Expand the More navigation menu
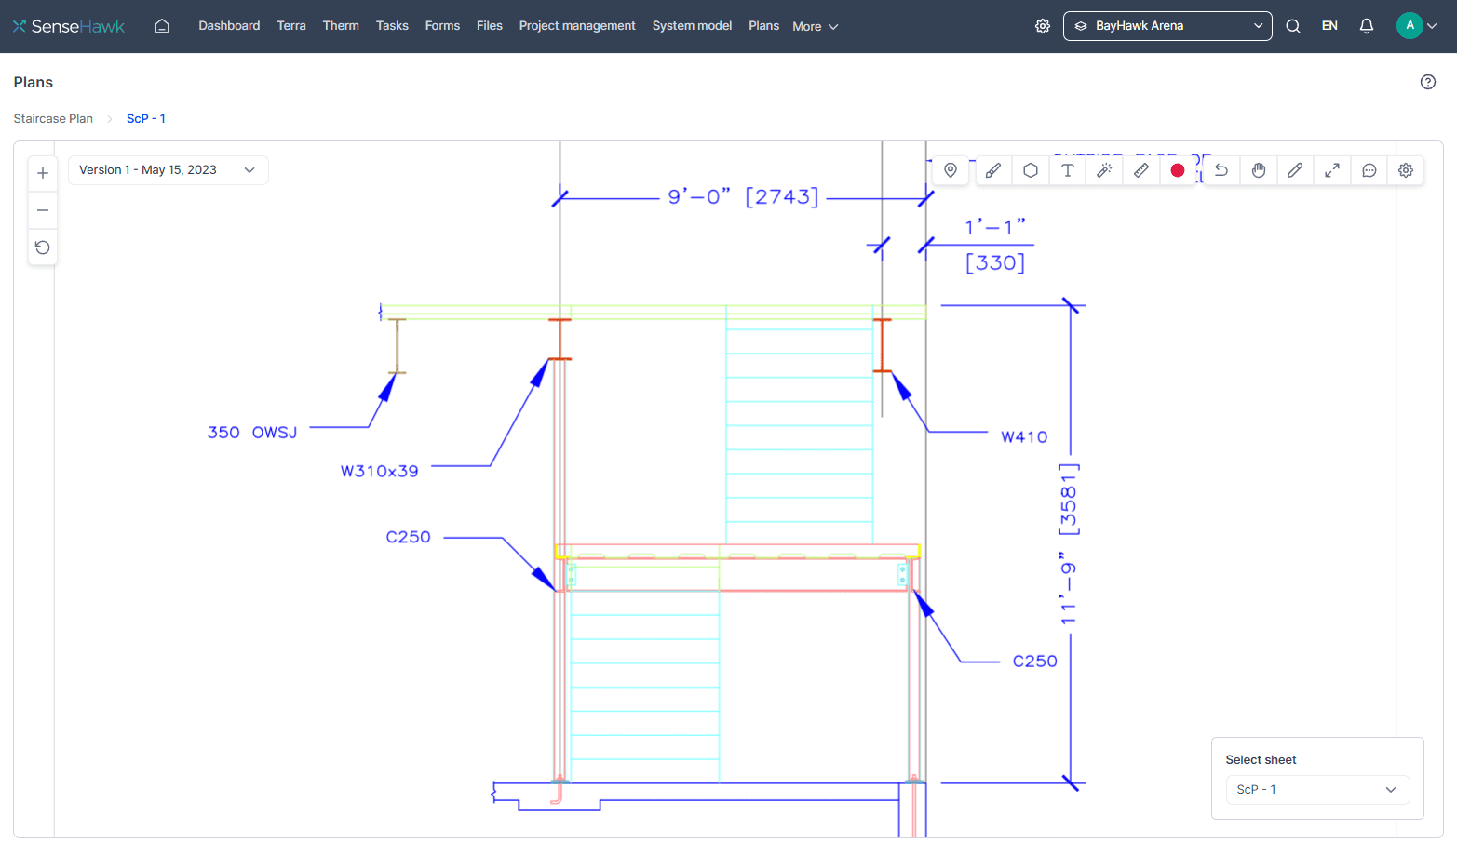Viewport: 1457px width, 856px height. [x=814, y=25]
